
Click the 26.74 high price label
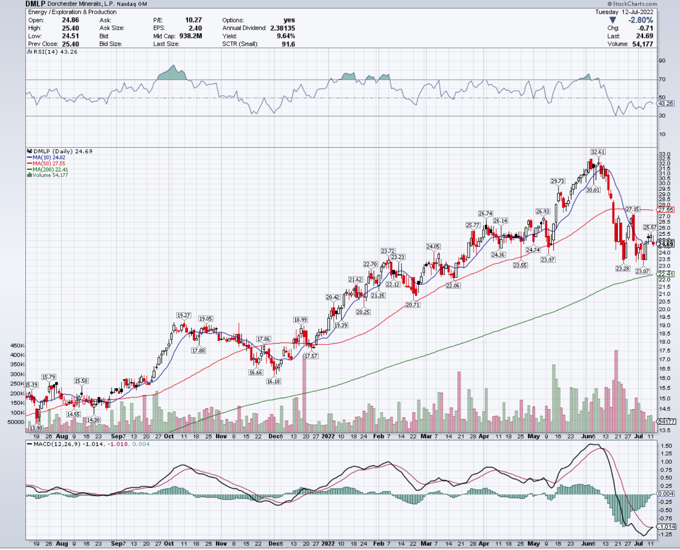[485, 213]
